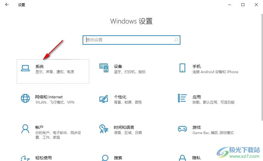Select the 轻松使用 title text

pos(43,158)
